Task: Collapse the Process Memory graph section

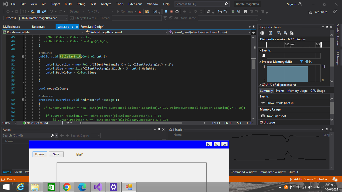Action: pyautogui.click(x=260, y=62)
